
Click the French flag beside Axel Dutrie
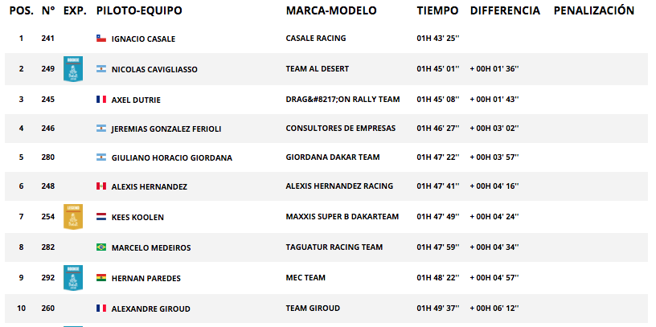point(100,100)
